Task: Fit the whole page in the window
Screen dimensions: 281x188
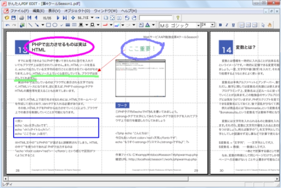Action: click(x=112, y=18)
